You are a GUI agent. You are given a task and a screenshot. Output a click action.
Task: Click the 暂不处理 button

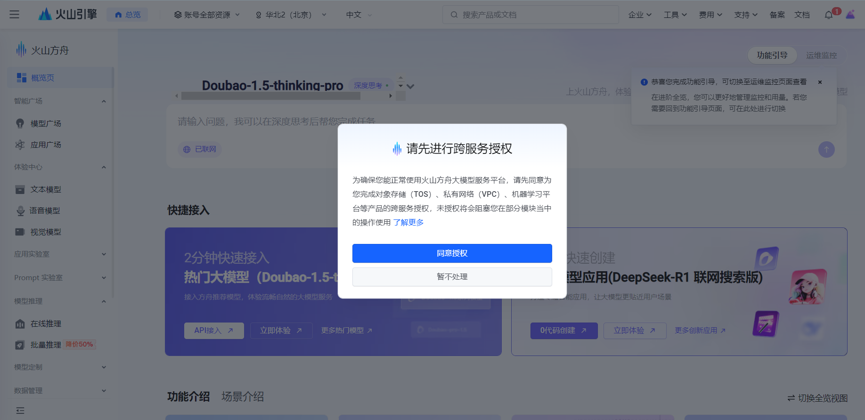coord(452,277)
